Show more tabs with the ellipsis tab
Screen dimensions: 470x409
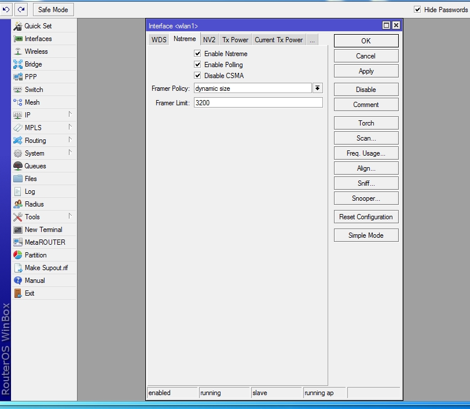point(312,40)
